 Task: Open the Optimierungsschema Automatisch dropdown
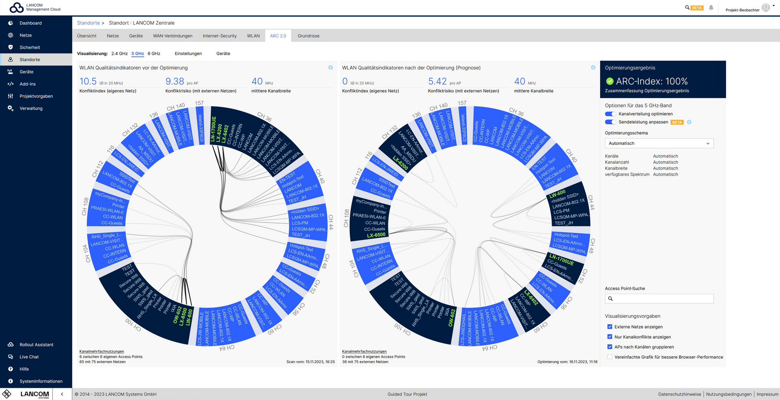pyautogui.click(x=659, y=144)
